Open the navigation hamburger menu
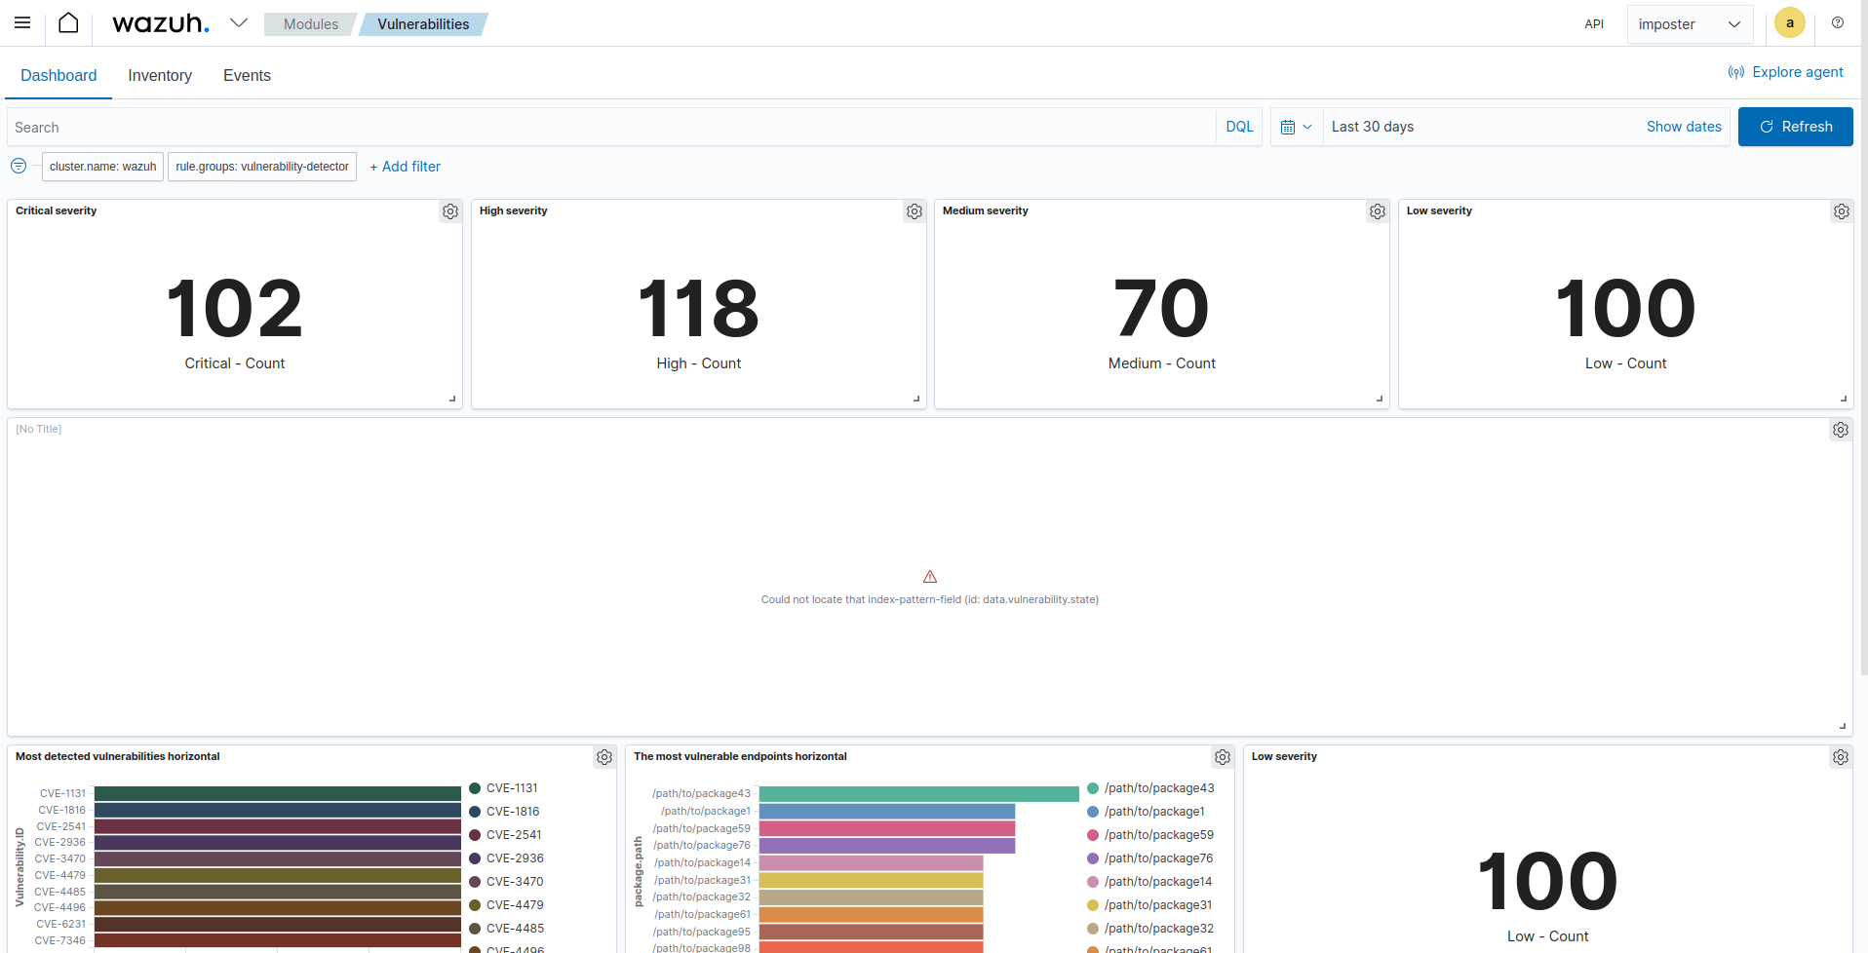 (21, 22)
